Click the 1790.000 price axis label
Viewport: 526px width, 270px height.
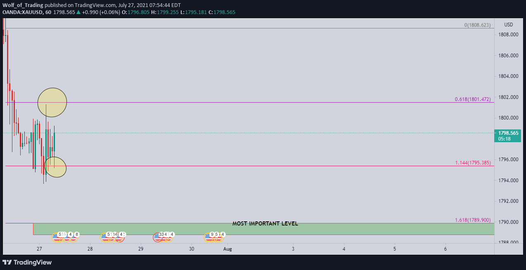pyautogui.click(x=508, y=222)
